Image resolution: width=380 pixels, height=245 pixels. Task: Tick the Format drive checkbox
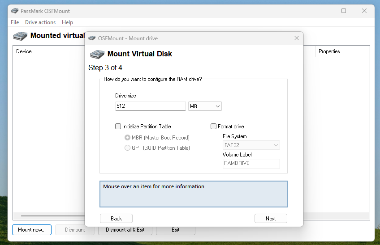point(214,127)
